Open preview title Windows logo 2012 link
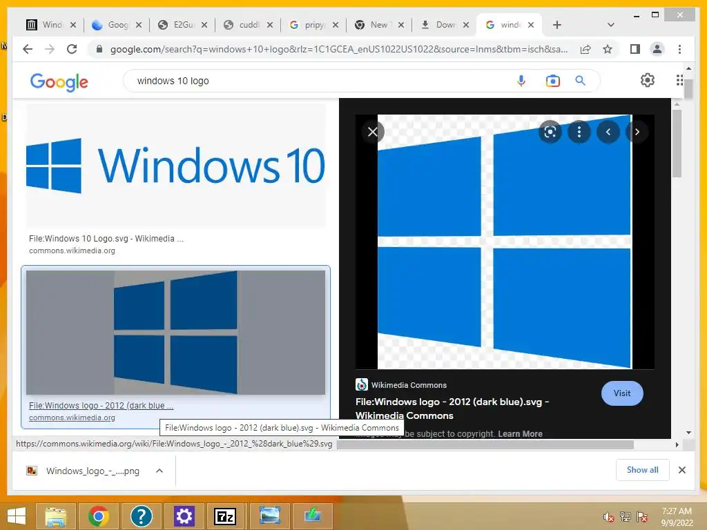 click(x=452, y=409)
